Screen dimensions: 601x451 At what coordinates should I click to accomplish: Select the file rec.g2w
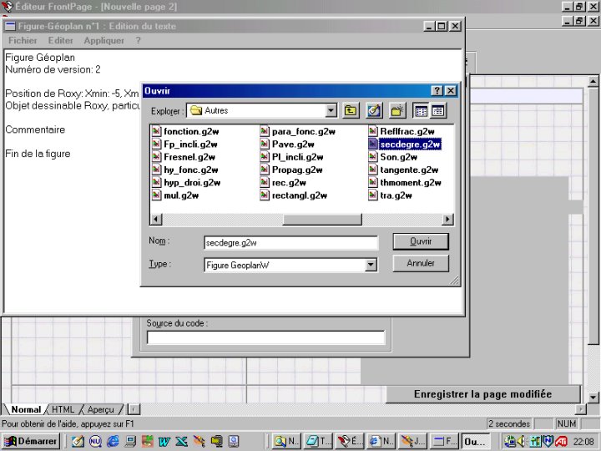tap(284, 183)
